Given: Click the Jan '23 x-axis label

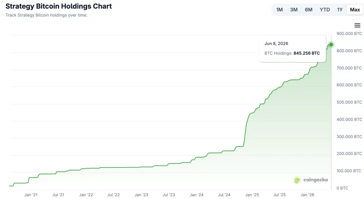Looking at the screenshot, I should tap(141, 195).
